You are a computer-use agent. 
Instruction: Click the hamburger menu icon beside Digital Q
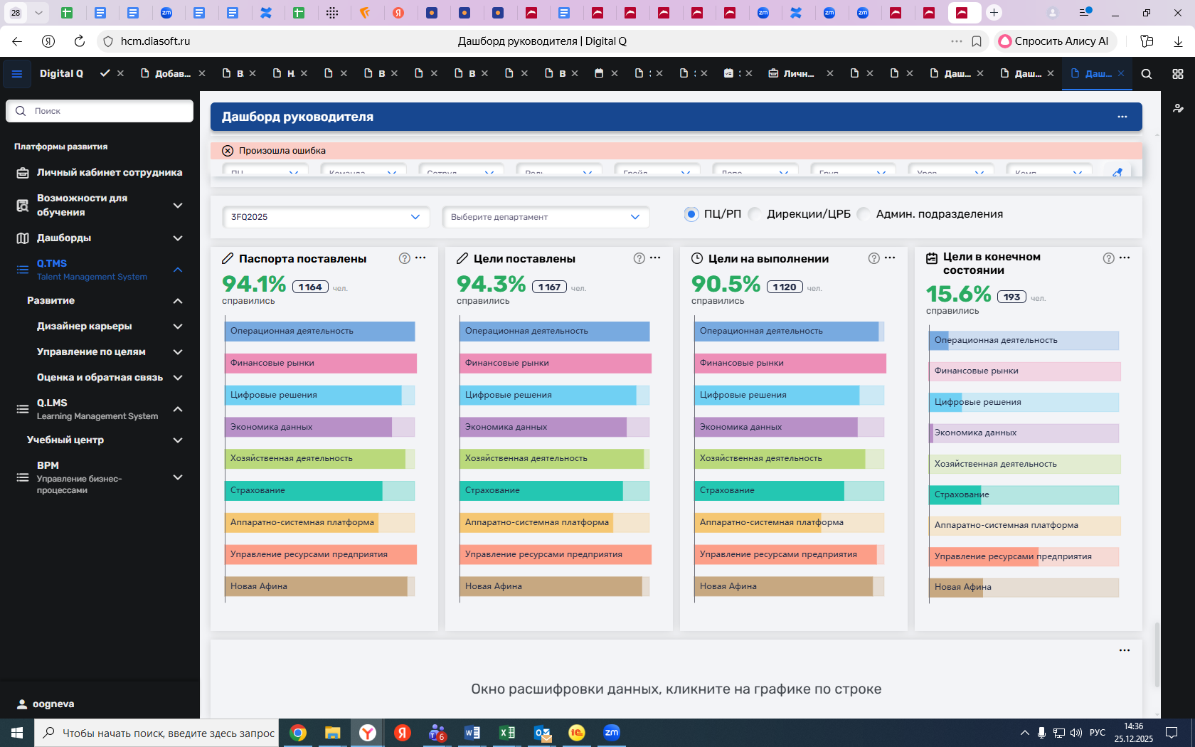pos(17,74)
